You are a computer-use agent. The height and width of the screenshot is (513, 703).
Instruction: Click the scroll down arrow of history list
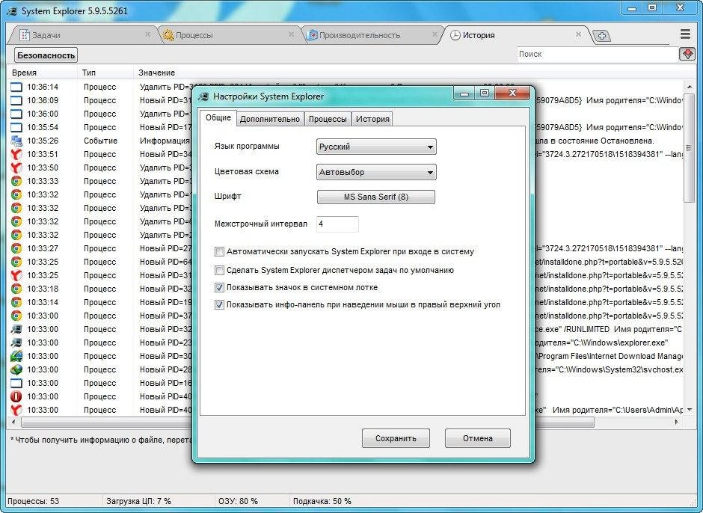point(689,409)
